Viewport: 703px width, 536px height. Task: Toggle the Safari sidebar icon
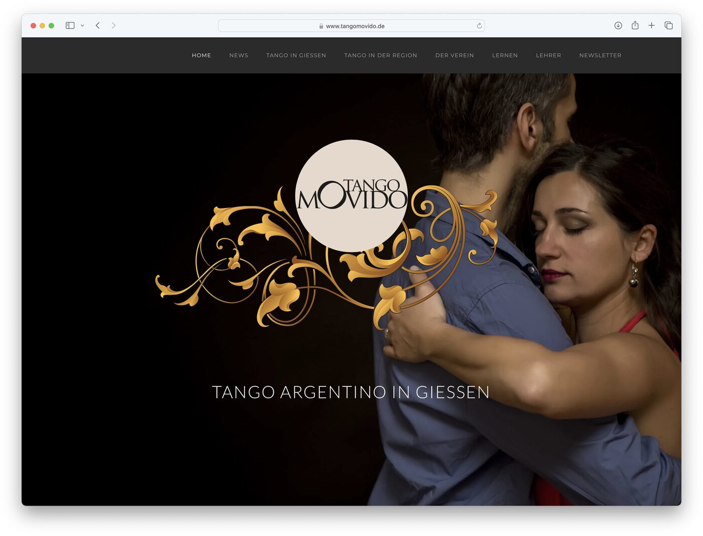(x=70, y=26)
